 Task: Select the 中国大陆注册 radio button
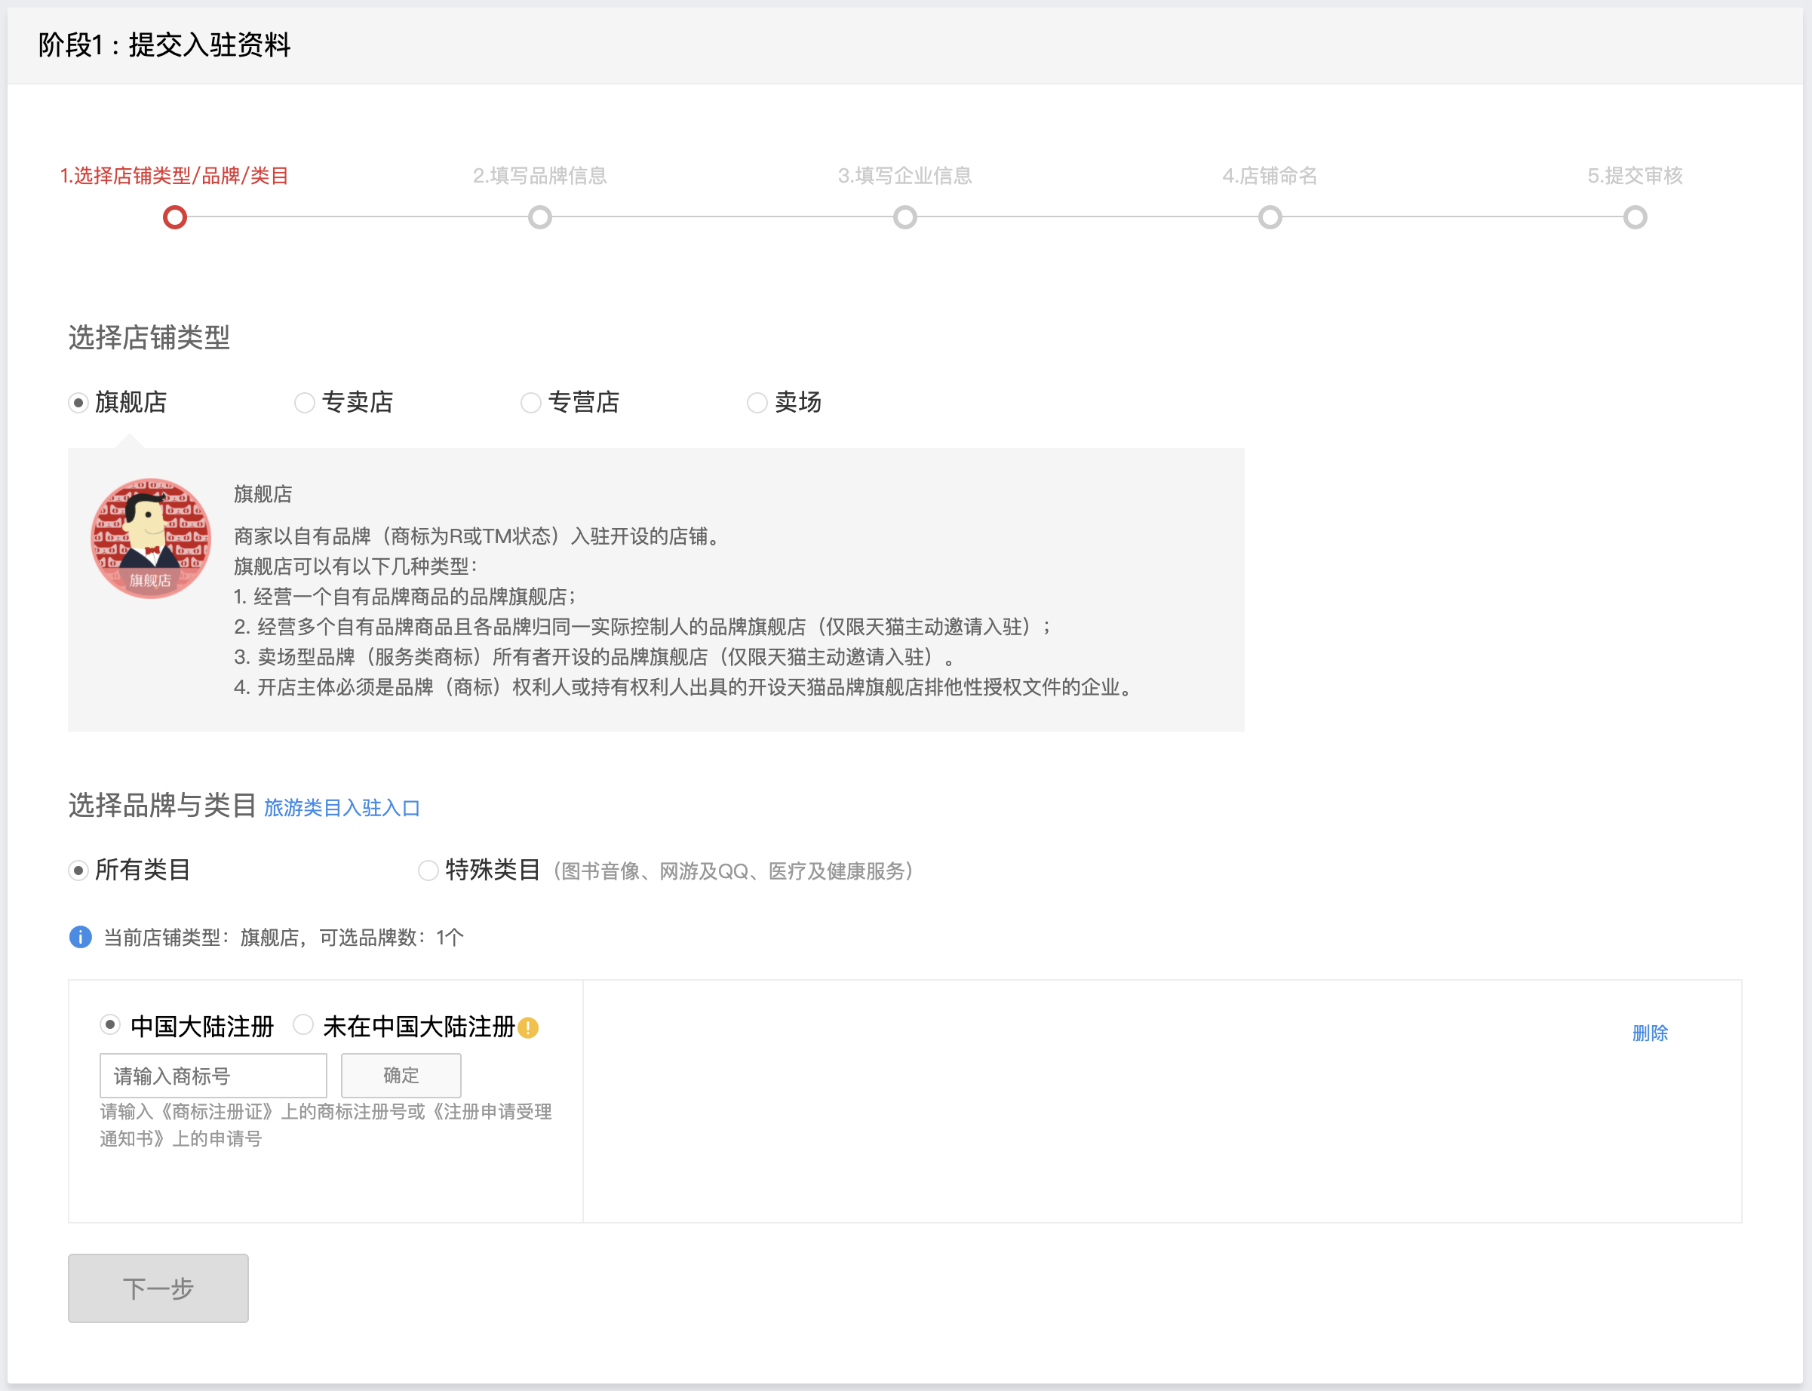tap(110, 1025)
